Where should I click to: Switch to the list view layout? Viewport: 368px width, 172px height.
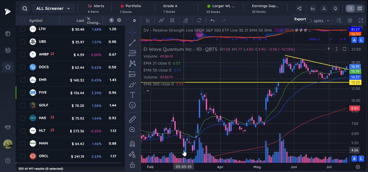click(350, 9)
